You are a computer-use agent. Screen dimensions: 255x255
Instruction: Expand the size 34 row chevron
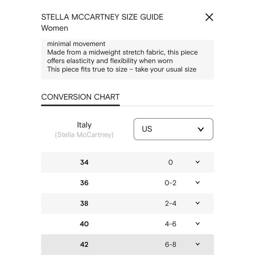[x=197, y=162]
